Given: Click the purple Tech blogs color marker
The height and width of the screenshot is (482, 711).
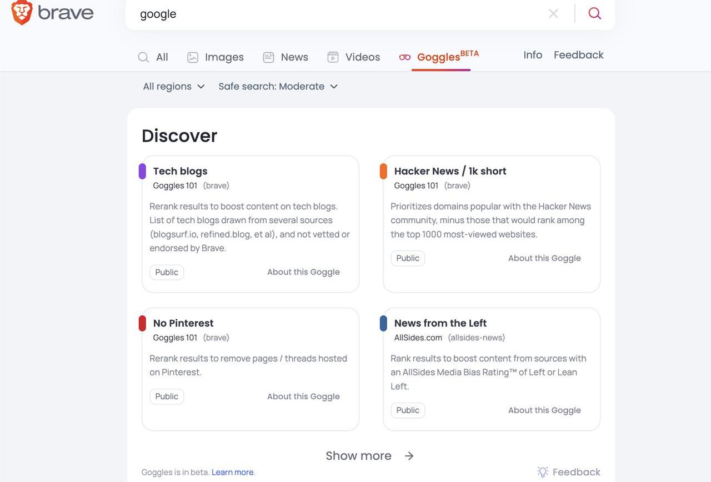Looking at the screenshot, I should [142, 172].
